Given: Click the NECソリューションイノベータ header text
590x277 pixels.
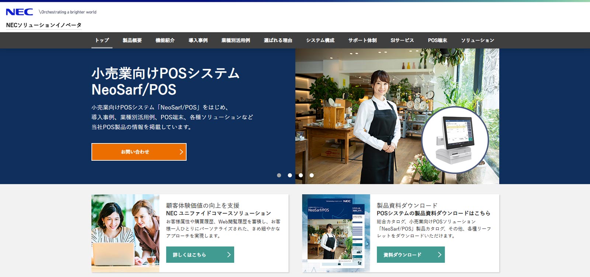Looking at the screenshot, I should pos(44,25).
